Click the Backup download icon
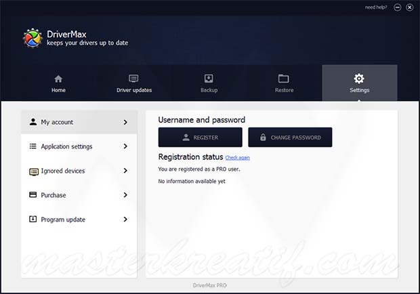The height and width of the screenshot is (294, 420). pyautogui.click(x=209, y=79)
